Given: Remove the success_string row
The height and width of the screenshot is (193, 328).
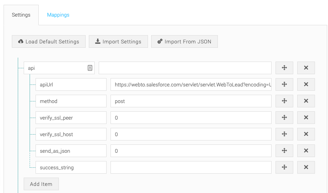Looking at the screenshot, I should pos(306,167).
